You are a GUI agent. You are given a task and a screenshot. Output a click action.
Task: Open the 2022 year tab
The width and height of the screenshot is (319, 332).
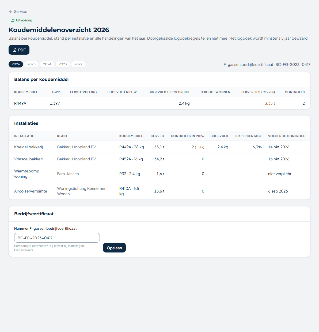78,64
